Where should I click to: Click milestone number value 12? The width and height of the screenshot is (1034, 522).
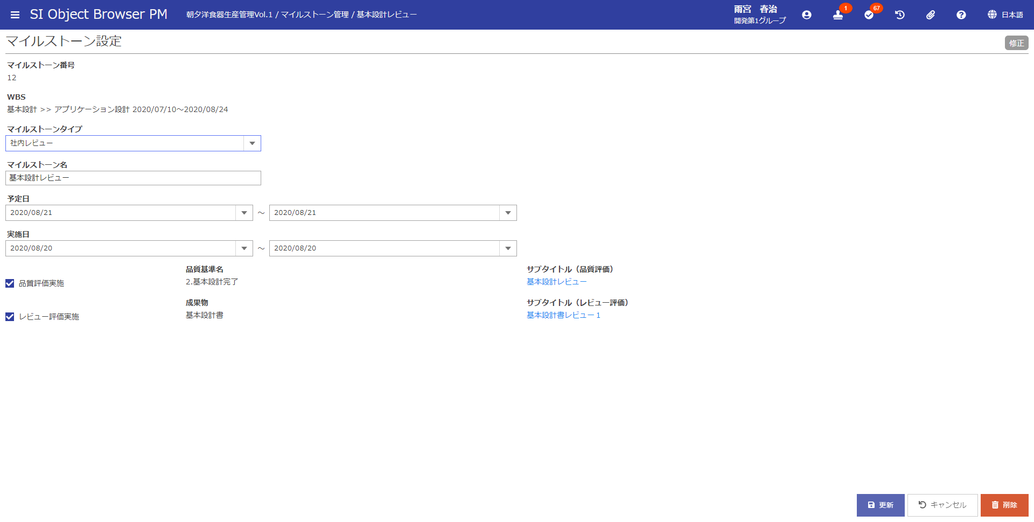(12, 78)
